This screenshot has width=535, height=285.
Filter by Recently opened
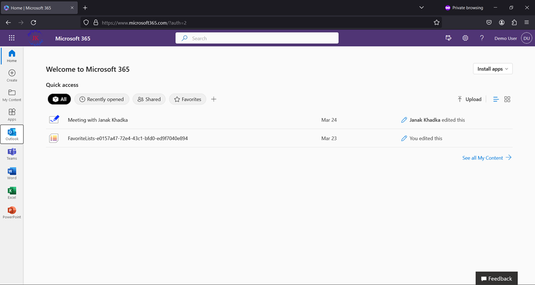click(x=102, y=99)
